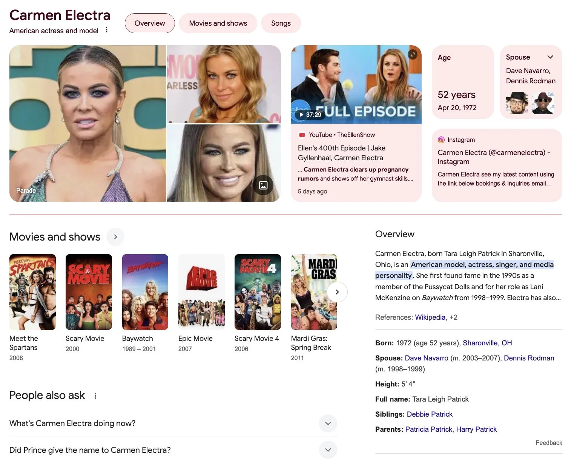Click the 5 days ago timestamp
The image size is (577, 460).
313,192
